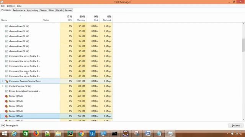Click the 76.2 MB memory cell
The height and width of the screenshot is (137, 245).
point(80,116)
